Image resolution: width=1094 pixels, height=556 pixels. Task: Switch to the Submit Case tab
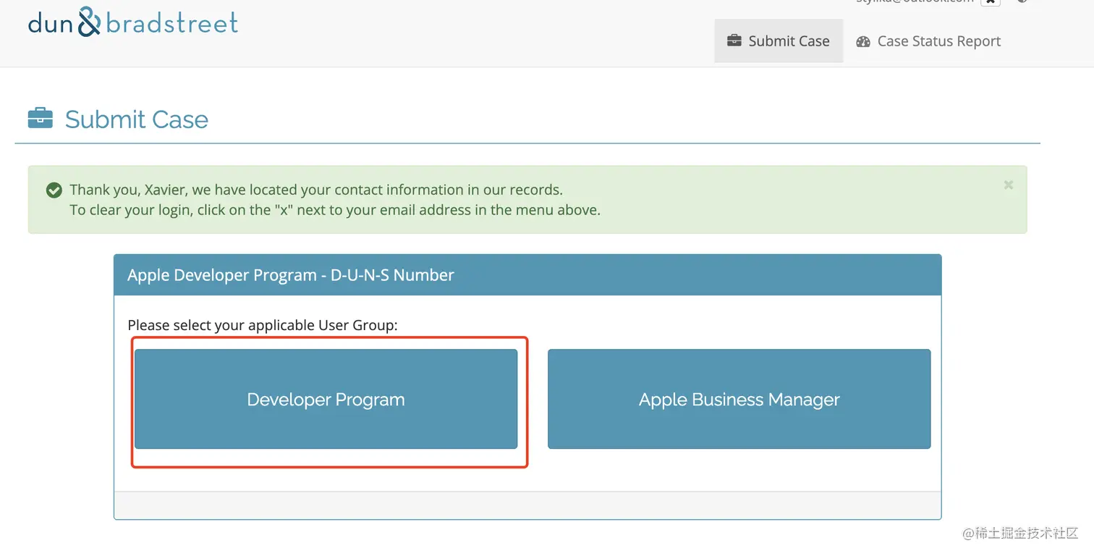(x=779, y=41)
